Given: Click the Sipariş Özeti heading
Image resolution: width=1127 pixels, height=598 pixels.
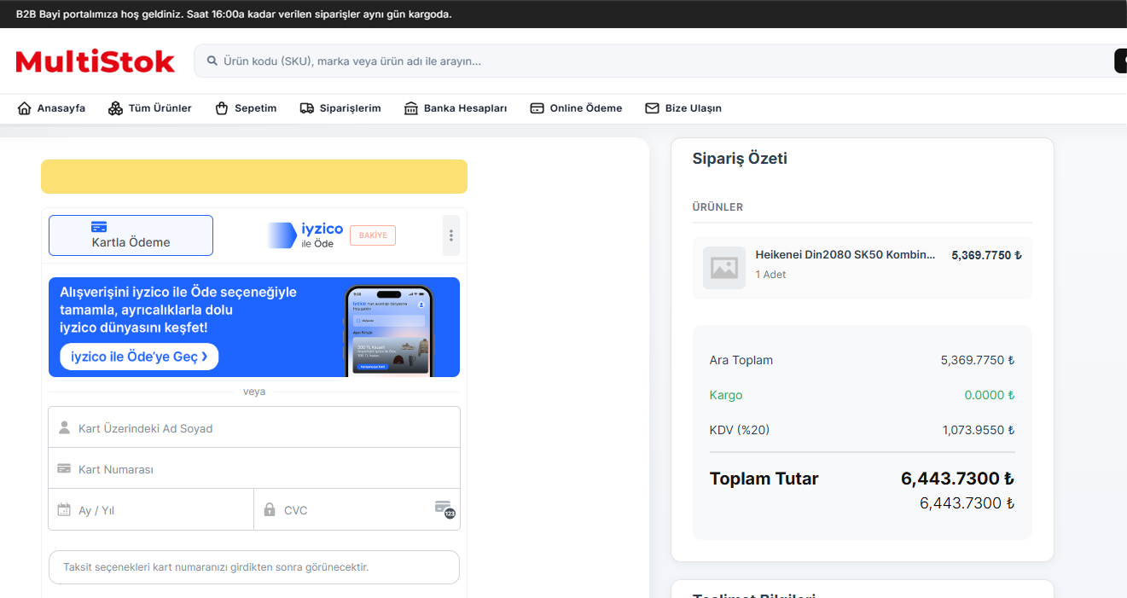Looking at the screenshot, I should click(740, 158).
